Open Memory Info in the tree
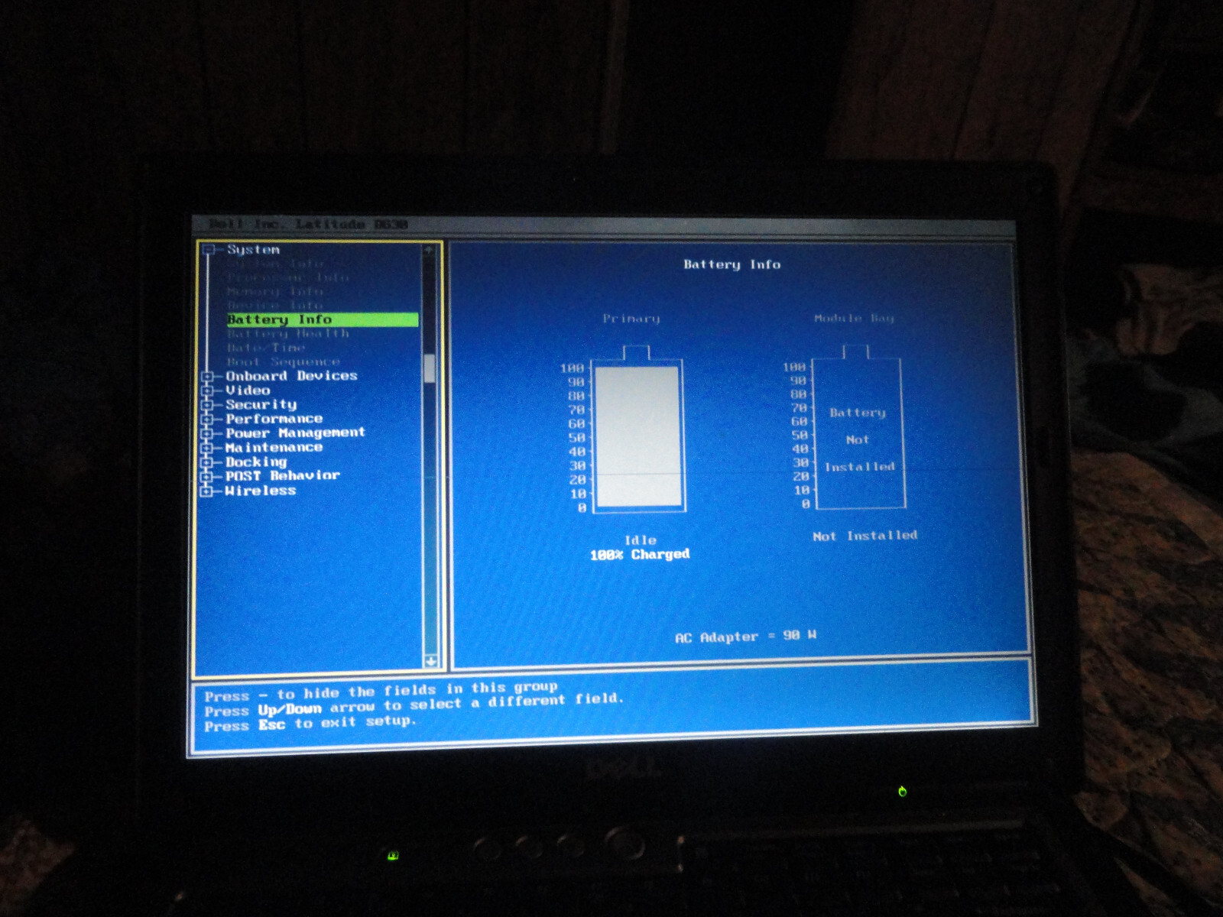Viewport: 1223px width, 917px height. [x=276, y=291]
